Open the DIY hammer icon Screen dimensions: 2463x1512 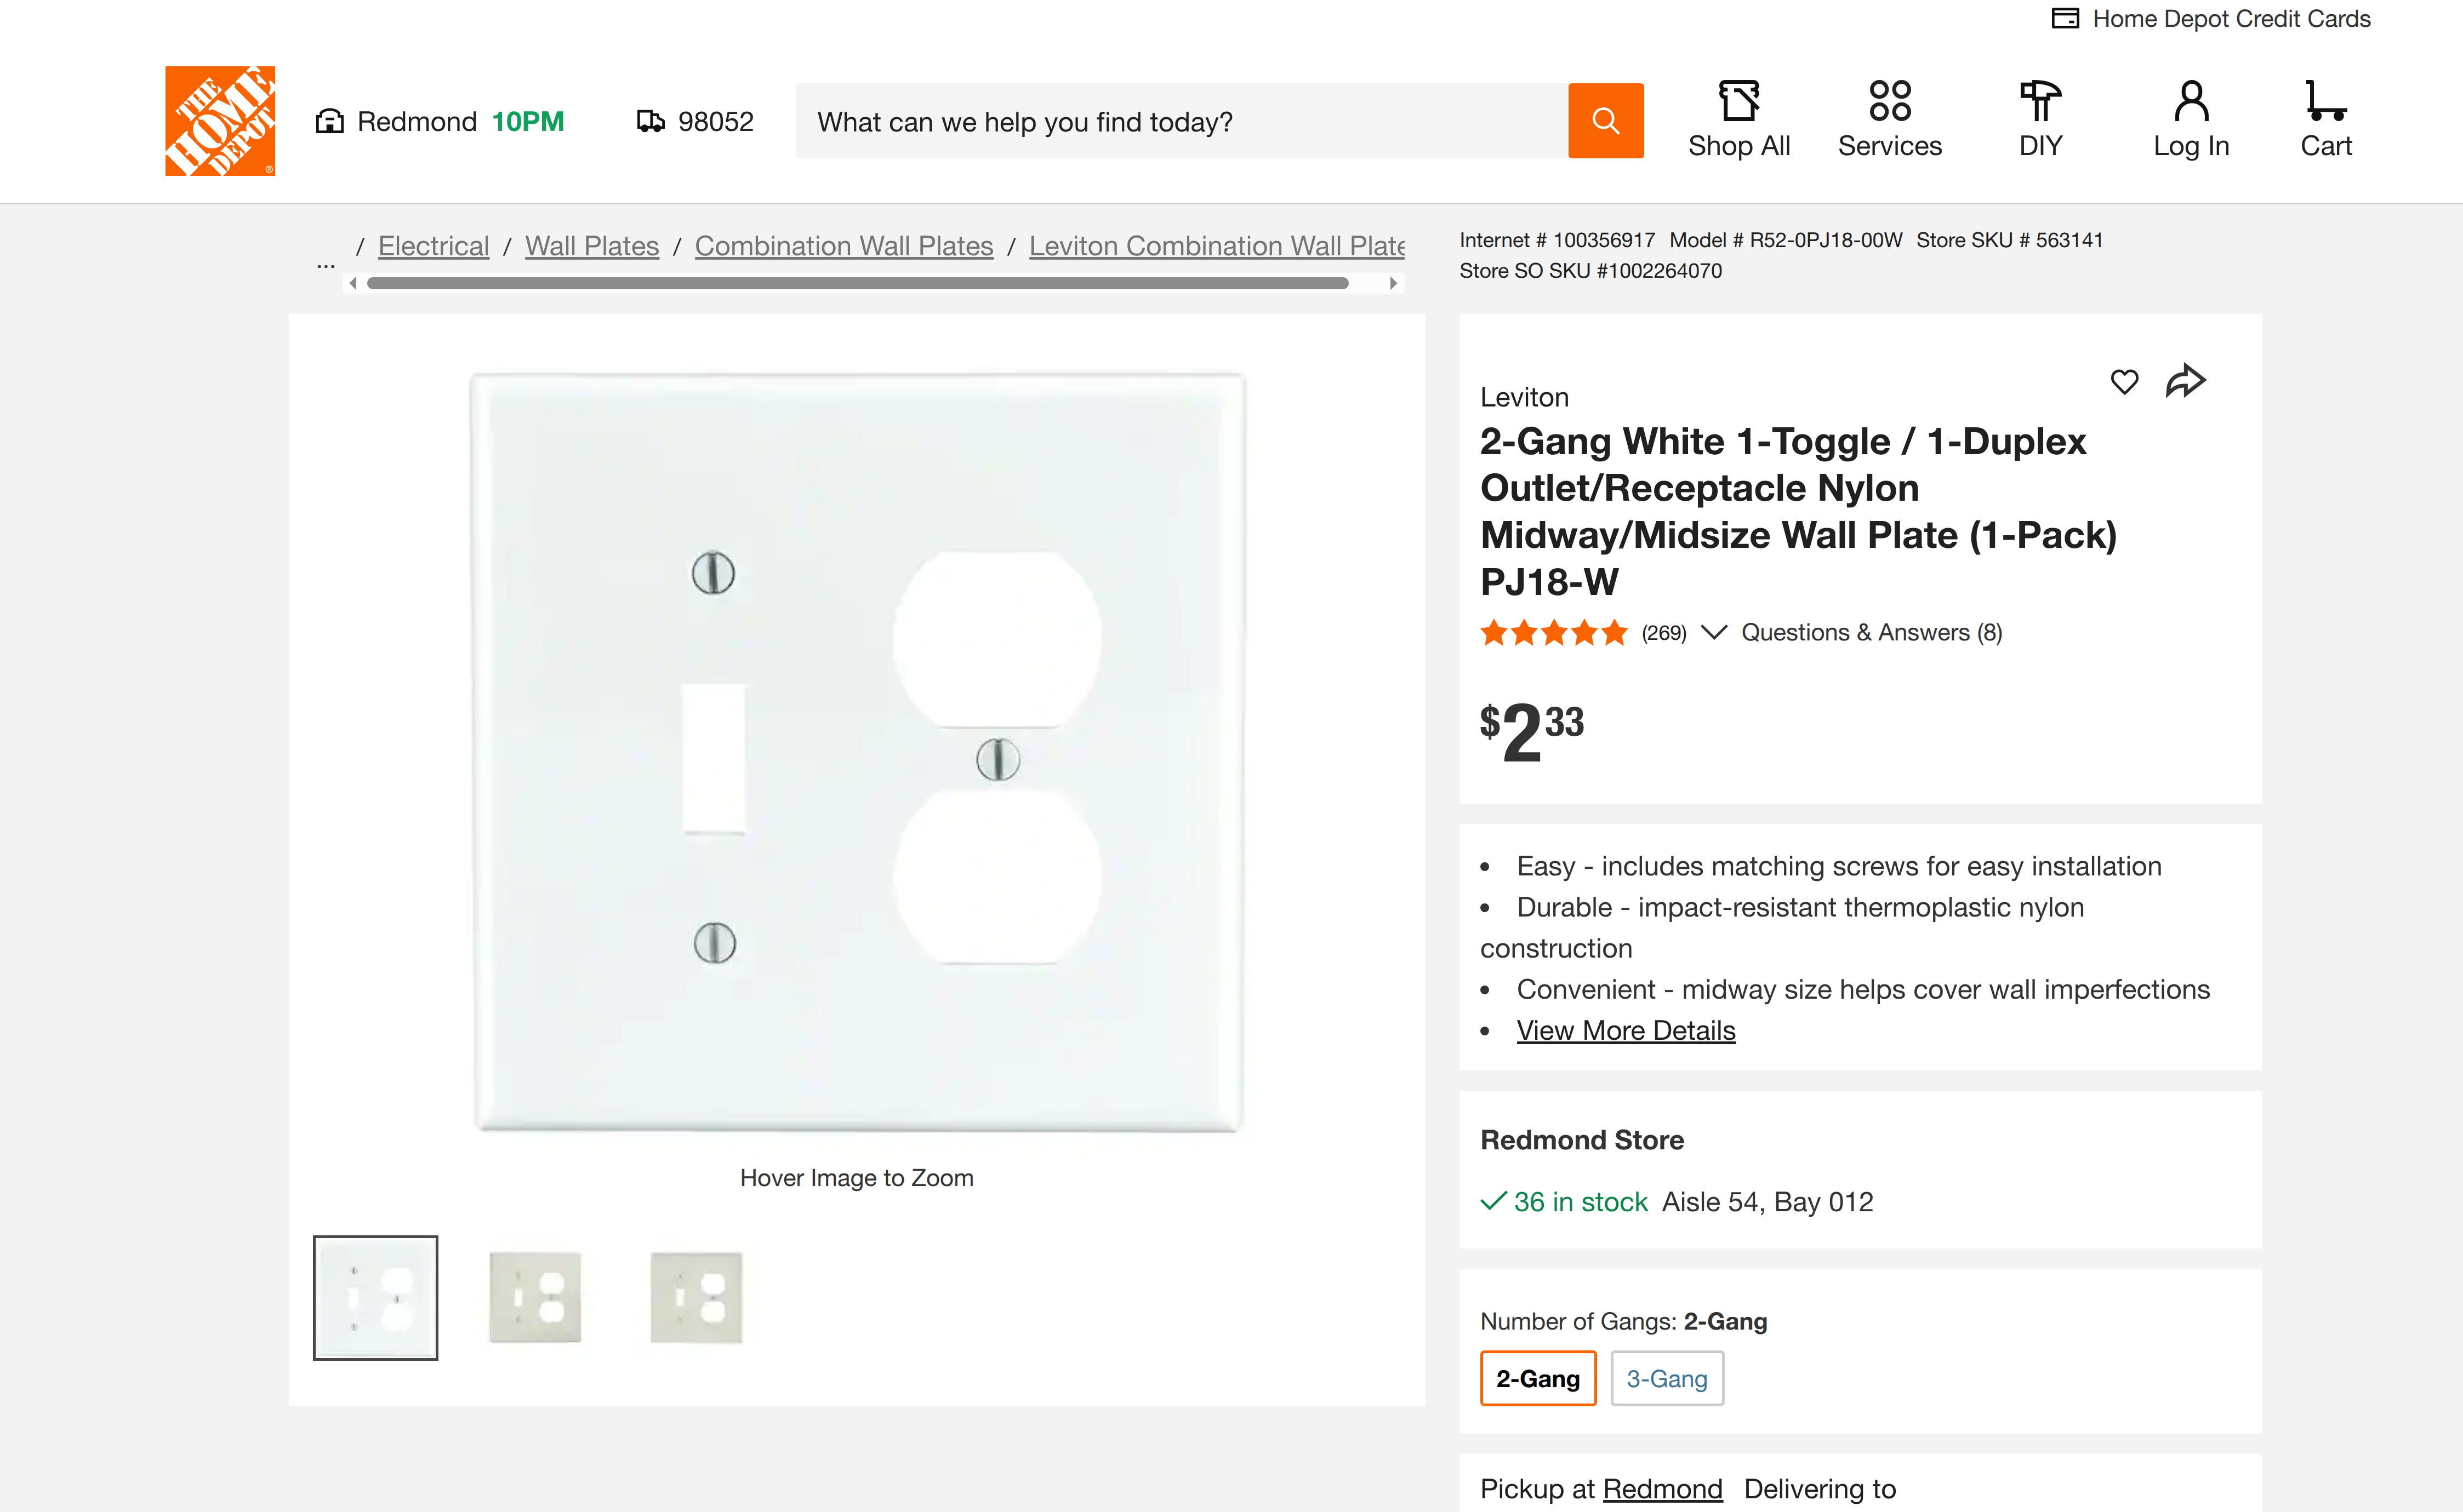2040,101
